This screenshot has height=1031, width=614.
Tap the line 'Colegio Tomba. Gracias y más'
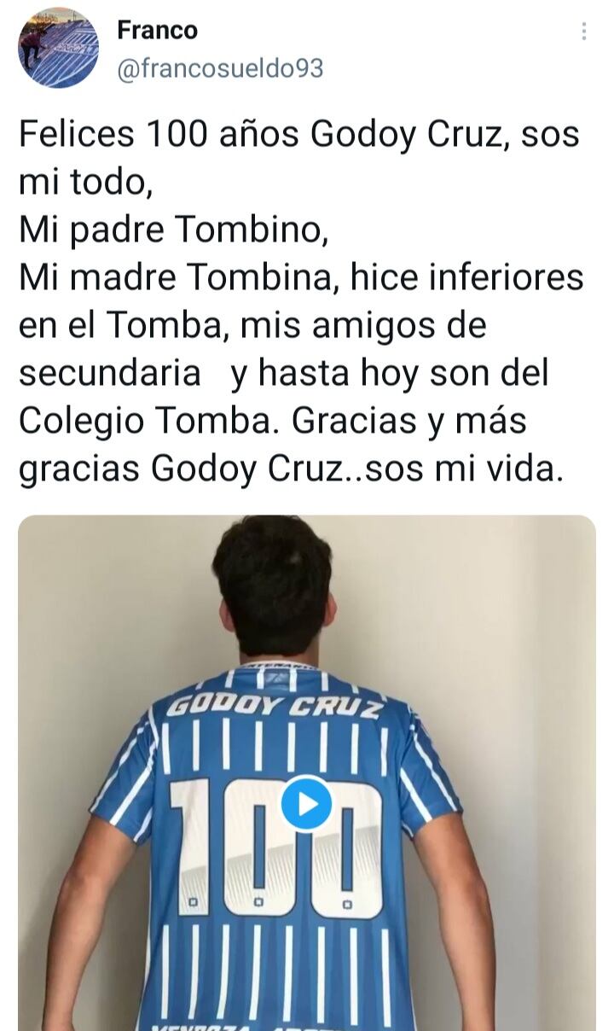tap(273, 421)
